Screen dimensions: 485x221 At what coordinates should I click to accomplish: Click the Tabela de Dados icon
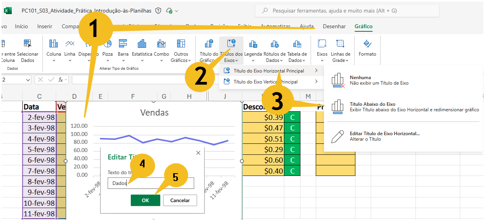[x=297, y=44]
